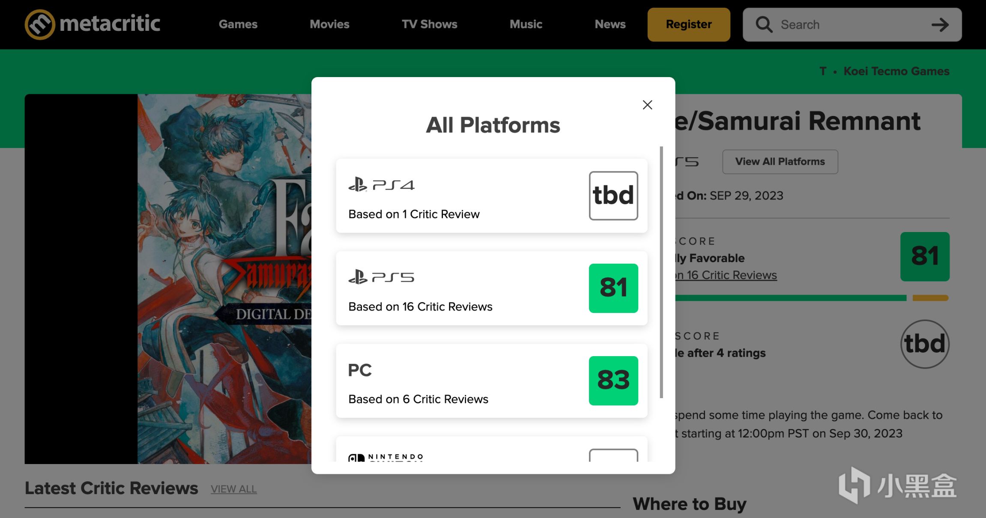Click the metascore 81 badge on page
986x518 pixels.
tap(925, 256)
